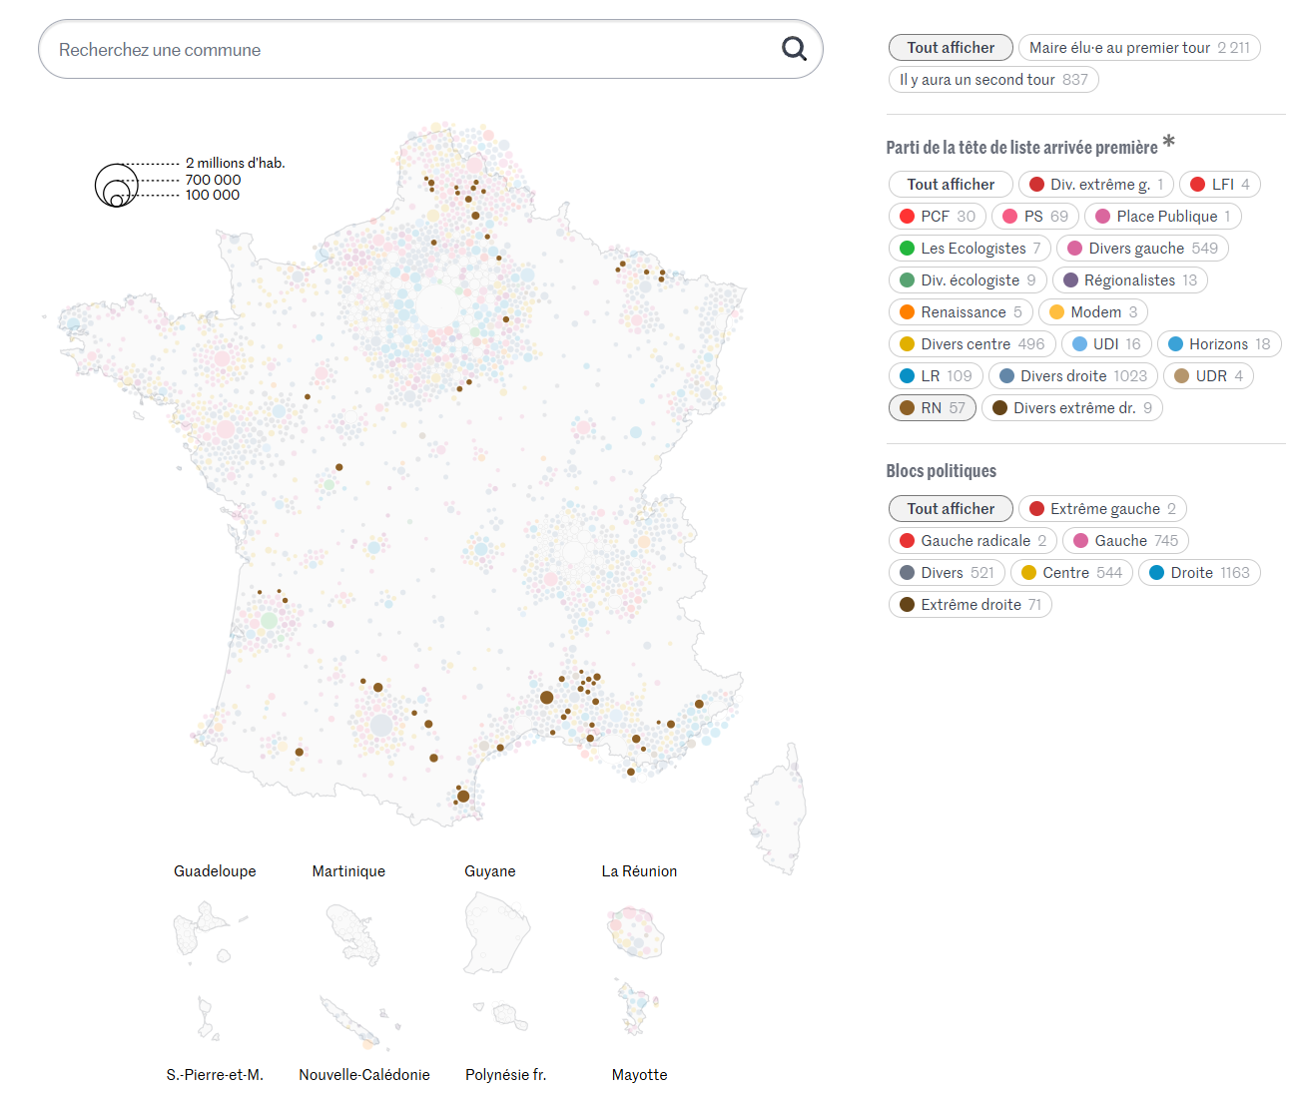Filter by the Extrême droite bloc

pyautogui.click(x=971, y=605)
